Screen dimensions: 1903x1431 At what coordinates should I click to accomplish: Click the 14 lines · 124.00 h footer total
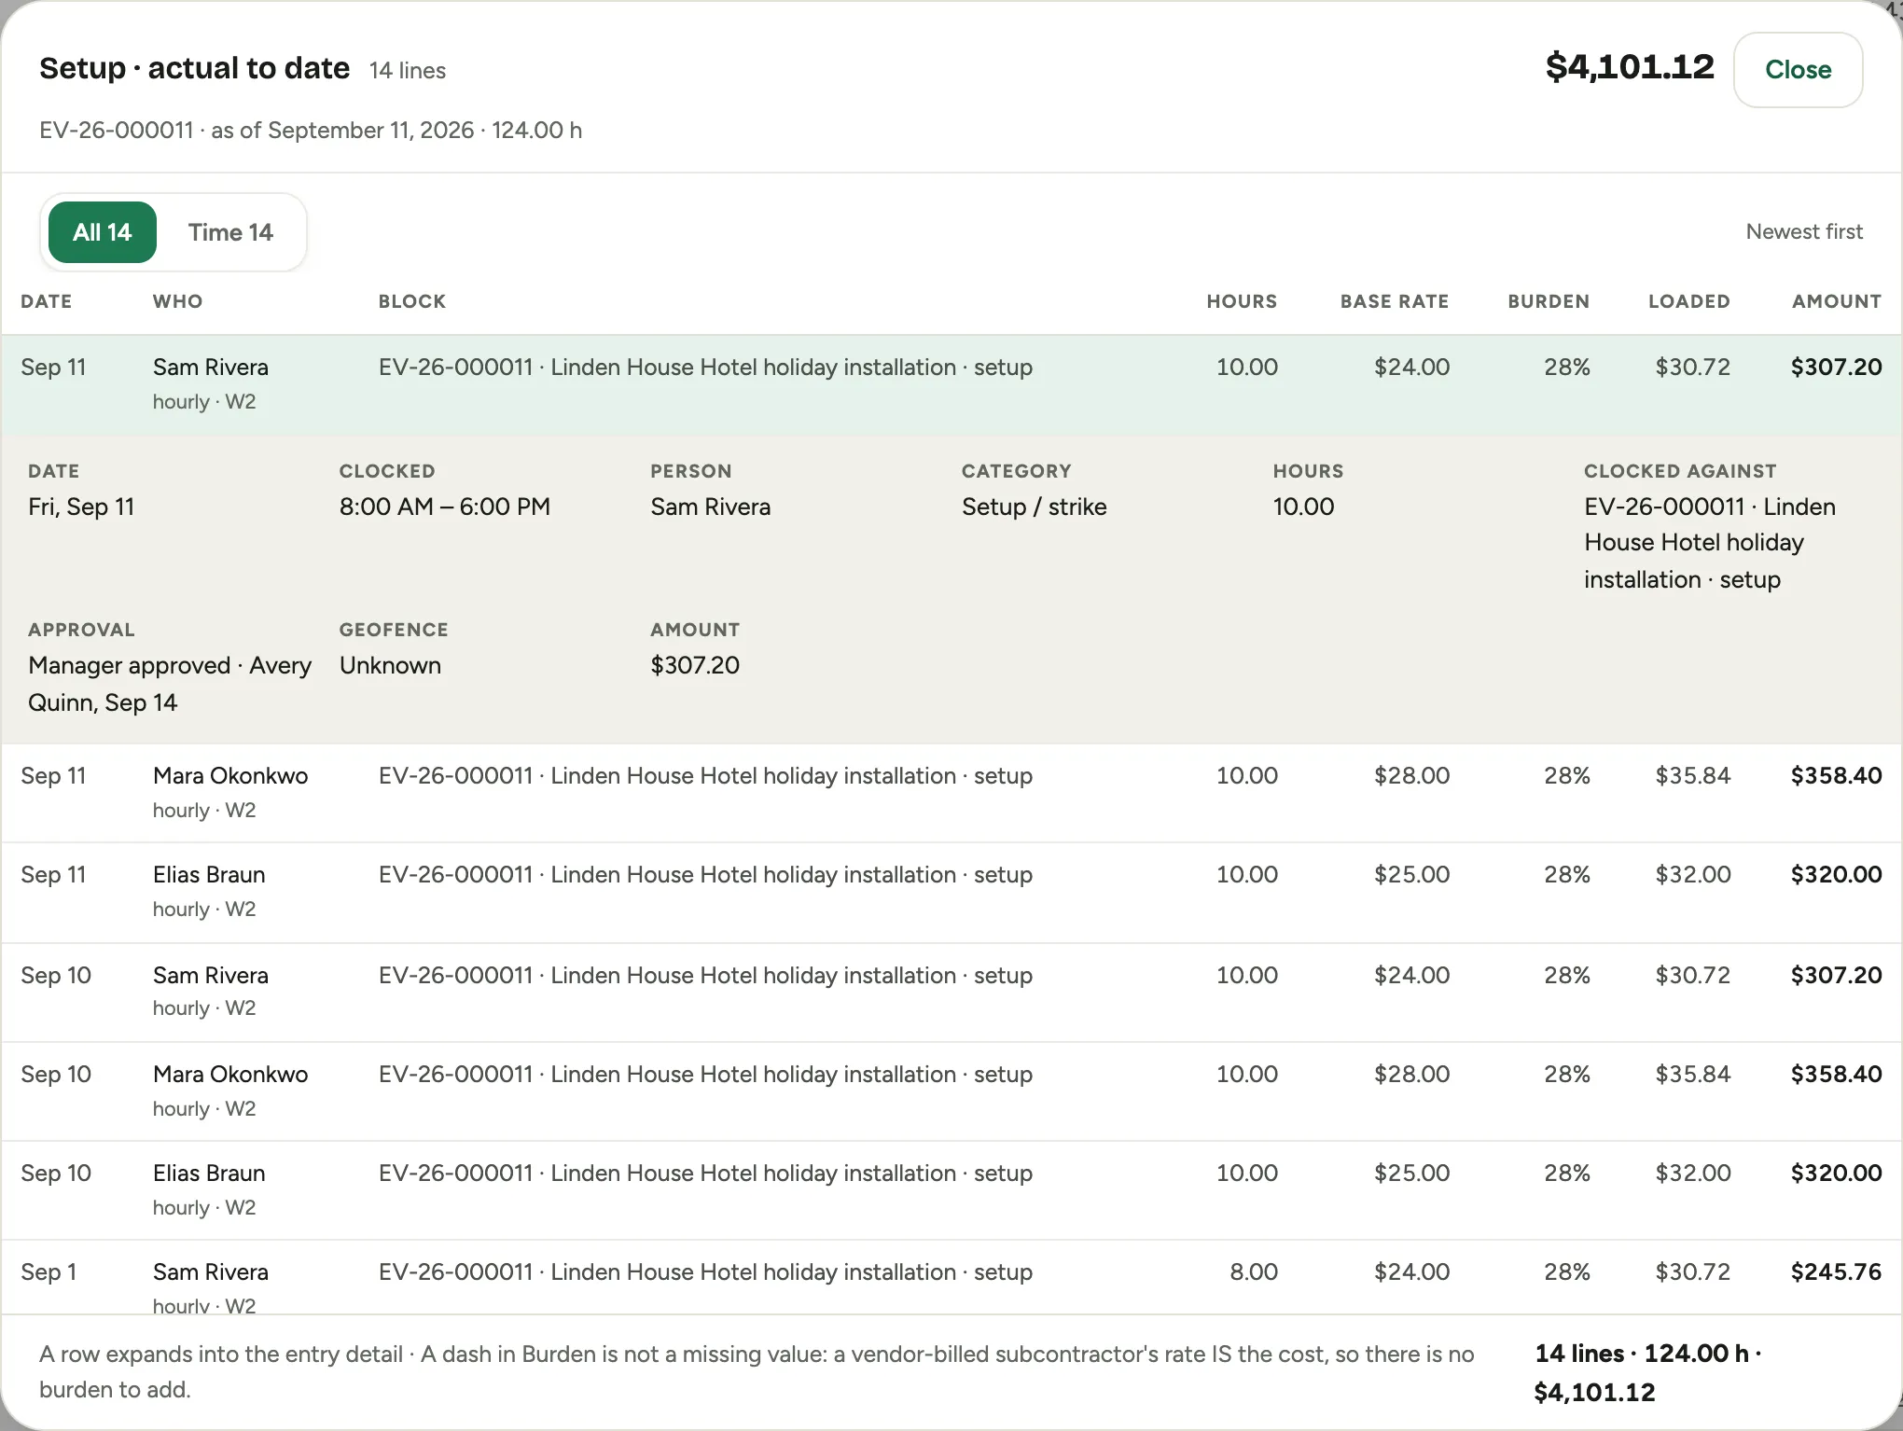click(x=1648, y=1372)
